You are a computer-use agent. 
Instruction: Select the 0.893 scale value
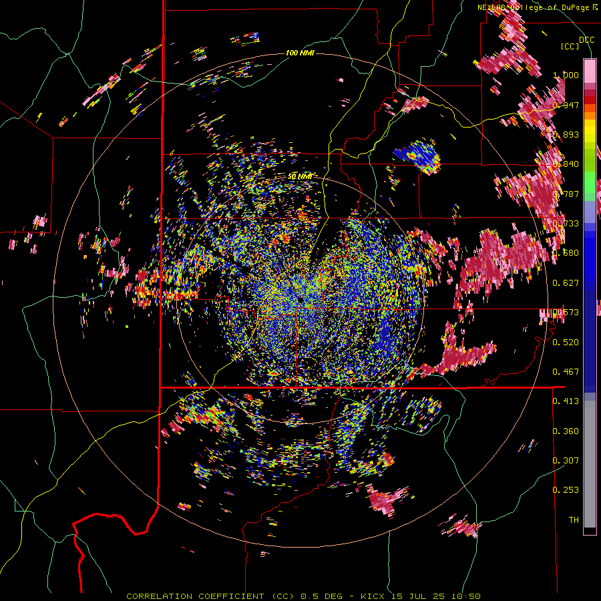click(566, 134)
